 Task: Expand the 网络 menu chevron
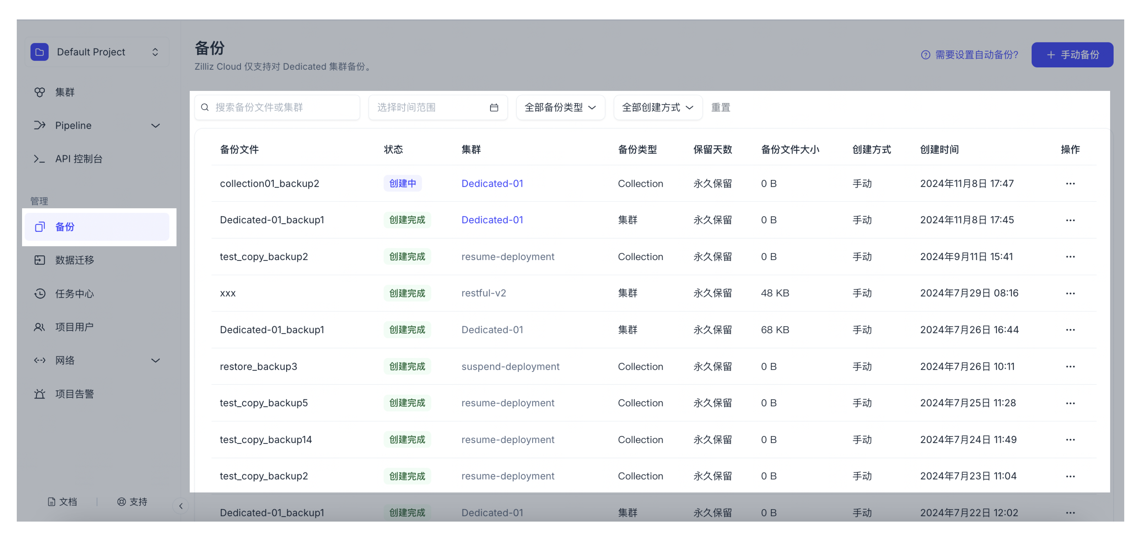[156, 361]
